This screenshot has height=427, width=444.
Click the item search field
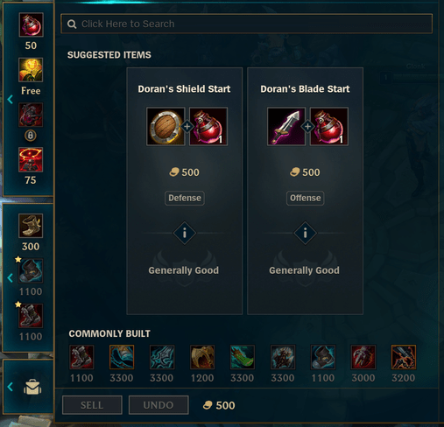pyautogui.click(x=246, y=24)
